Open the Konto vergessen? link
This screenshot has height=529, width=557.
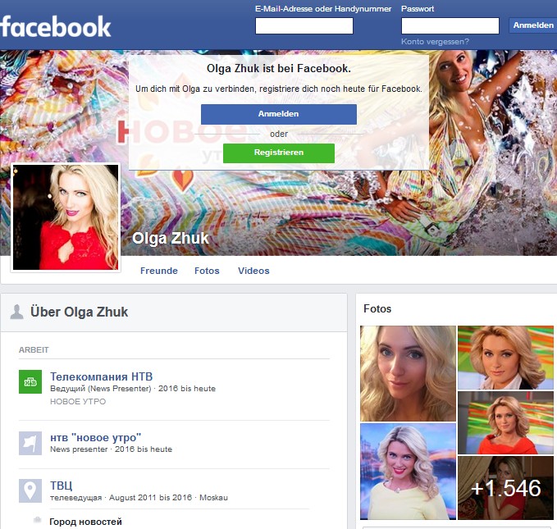(435, 42)
